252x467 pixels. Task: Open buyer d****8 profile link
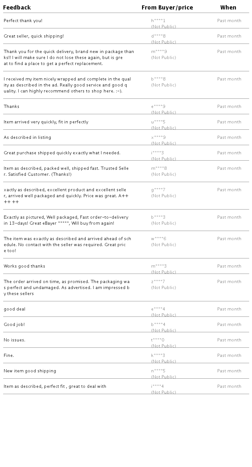[158, 36]
